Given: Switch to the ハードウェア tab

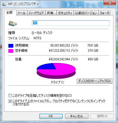Looking at the screenshot, I should click(36, 13).
